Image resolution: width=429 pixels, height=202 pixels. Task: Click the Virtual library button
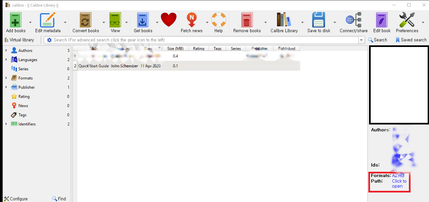pyautogui.click(x=19, y=40)
